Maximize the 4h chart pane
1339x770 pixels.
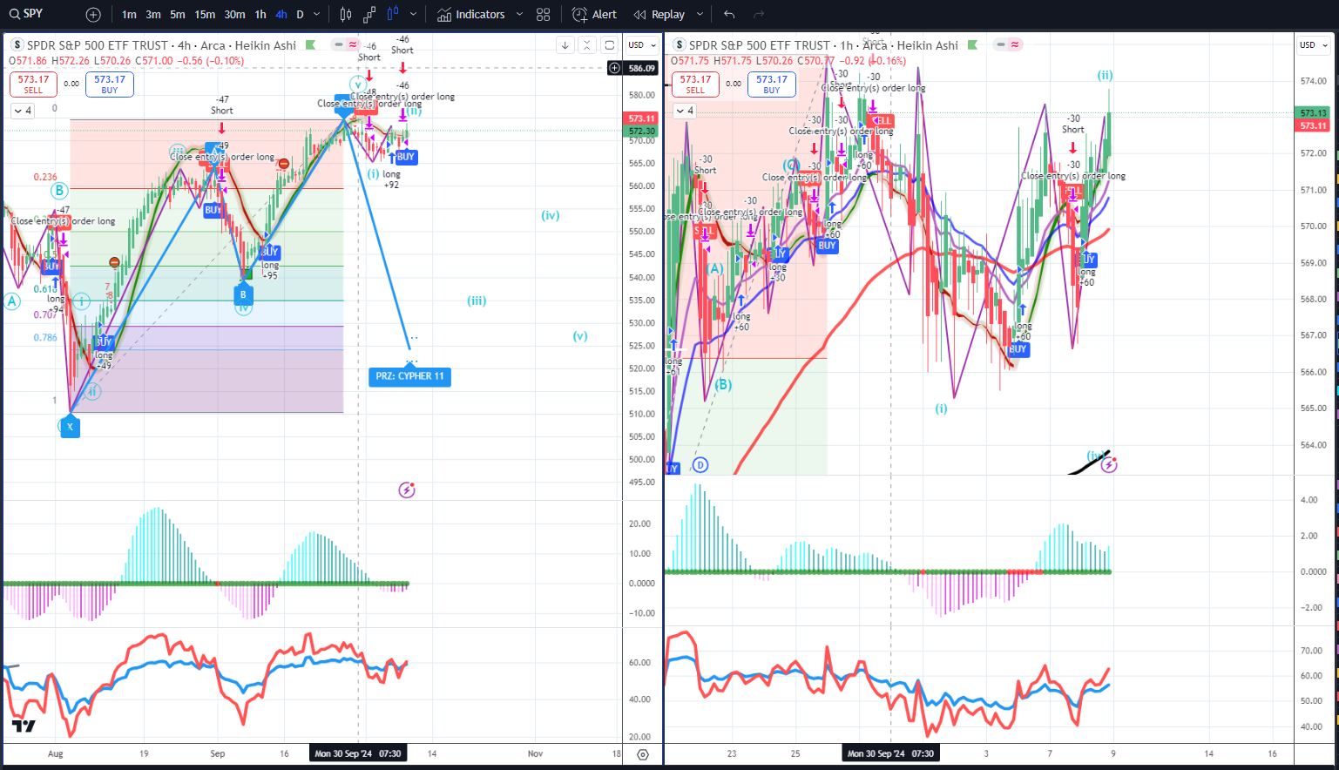[x=610, y=45]
